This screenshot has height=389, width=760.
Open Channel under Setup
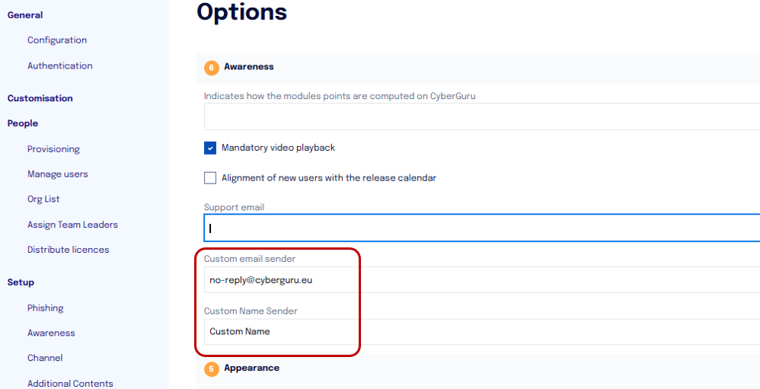click(x=45, y=358)
